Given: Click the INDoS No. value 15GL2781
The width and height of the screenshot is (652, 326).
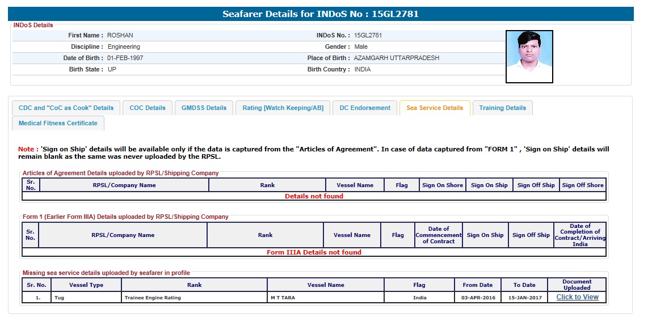Looking at the screenshot, I should [x=368, y=35].
